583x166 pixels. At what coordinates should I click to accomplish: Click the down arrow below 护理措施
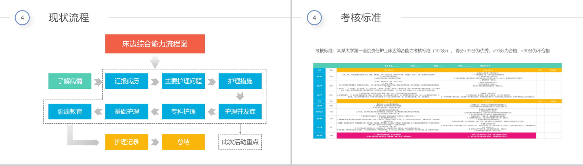pyautogui.click(x=240, y=96)
